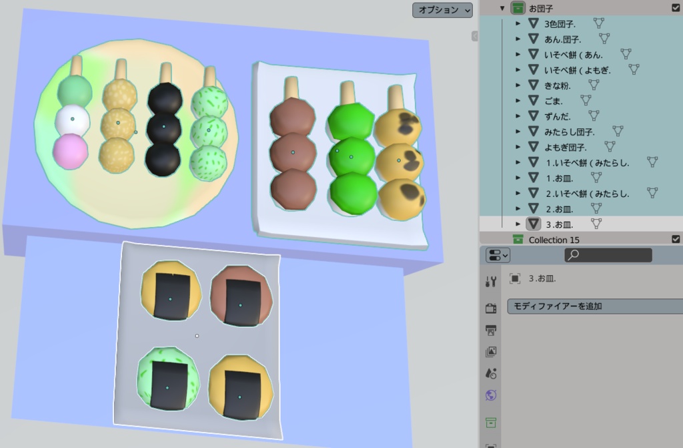
Task: Click the 3.お皿. object name in properties
Action: click(542, 278)
